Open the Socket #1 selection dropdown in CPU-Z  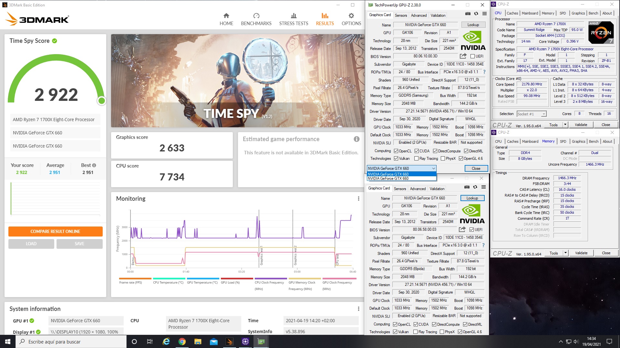531,114
